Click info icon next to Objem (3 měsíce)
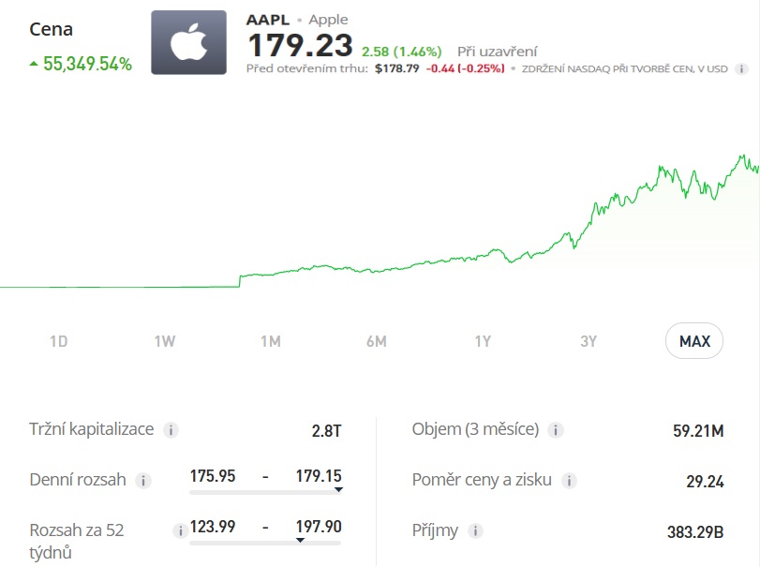Image resolution: width=760 pixels, height=567 pixels. 555,430
